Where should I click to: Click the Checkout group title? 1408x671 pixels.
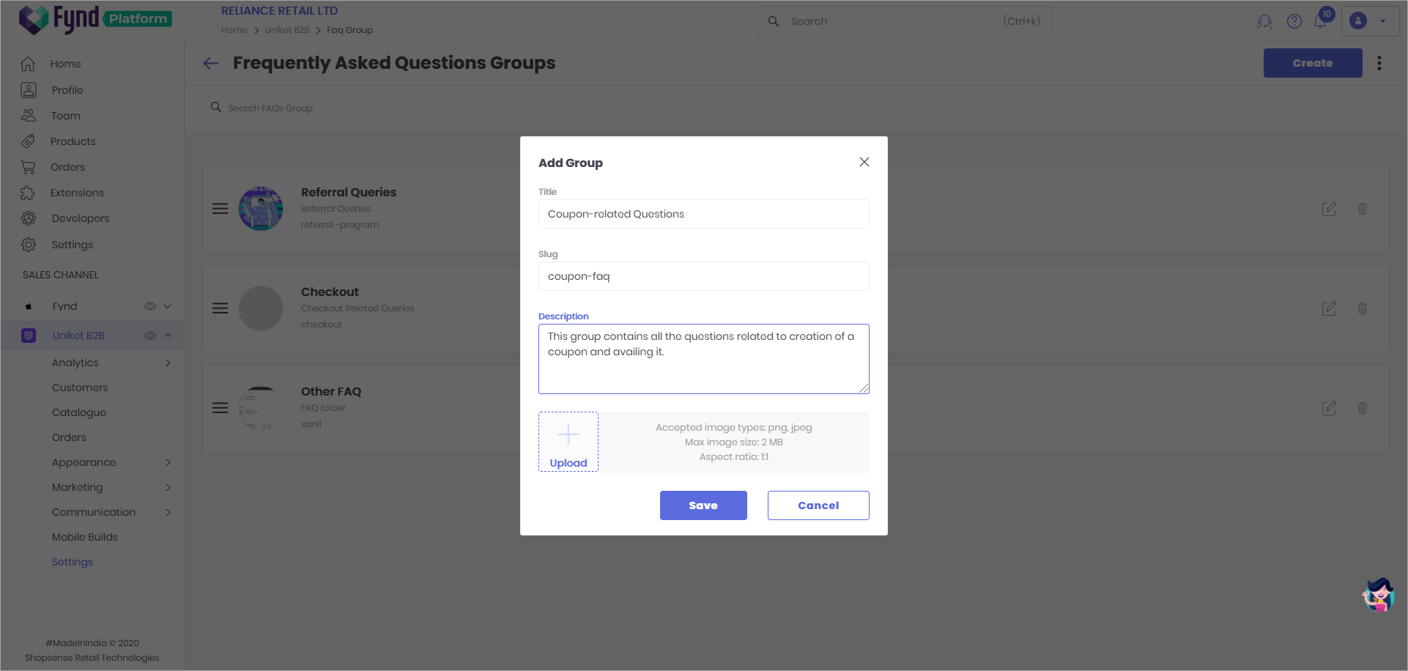point(330,292)
